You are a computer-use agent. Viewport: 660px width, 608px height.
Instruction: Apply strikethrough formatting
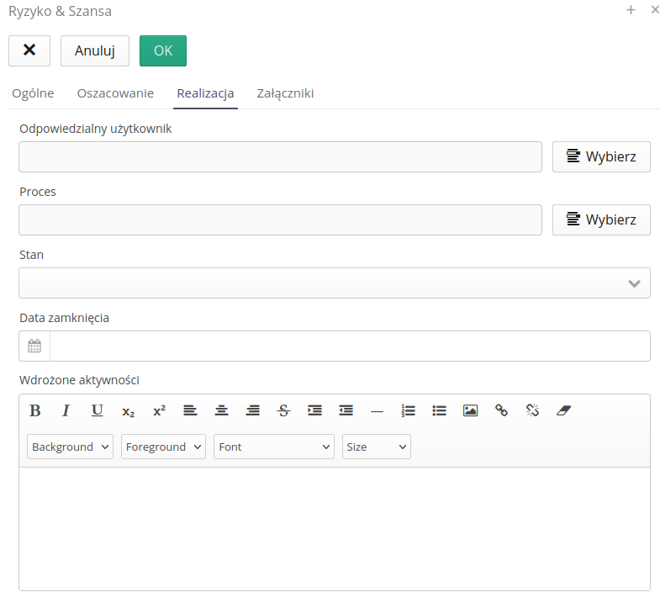(x=283, y=410)
